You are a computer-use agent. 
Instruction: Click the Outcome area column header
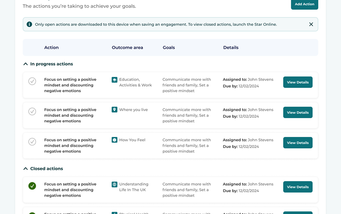point(127,48)
